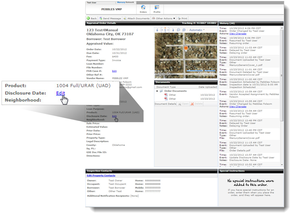
Task: Go back using the green Back arrow
Action: (92, 18)
